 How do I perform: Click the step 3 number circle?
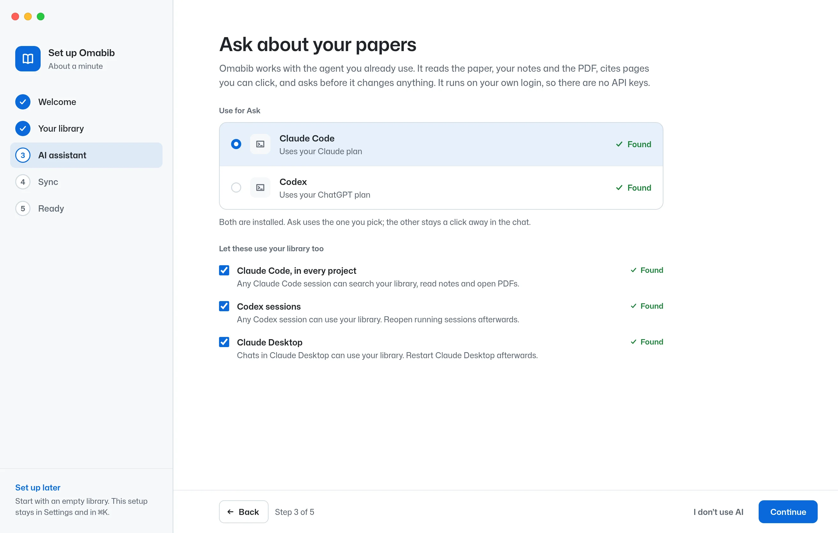pos(23,155)
